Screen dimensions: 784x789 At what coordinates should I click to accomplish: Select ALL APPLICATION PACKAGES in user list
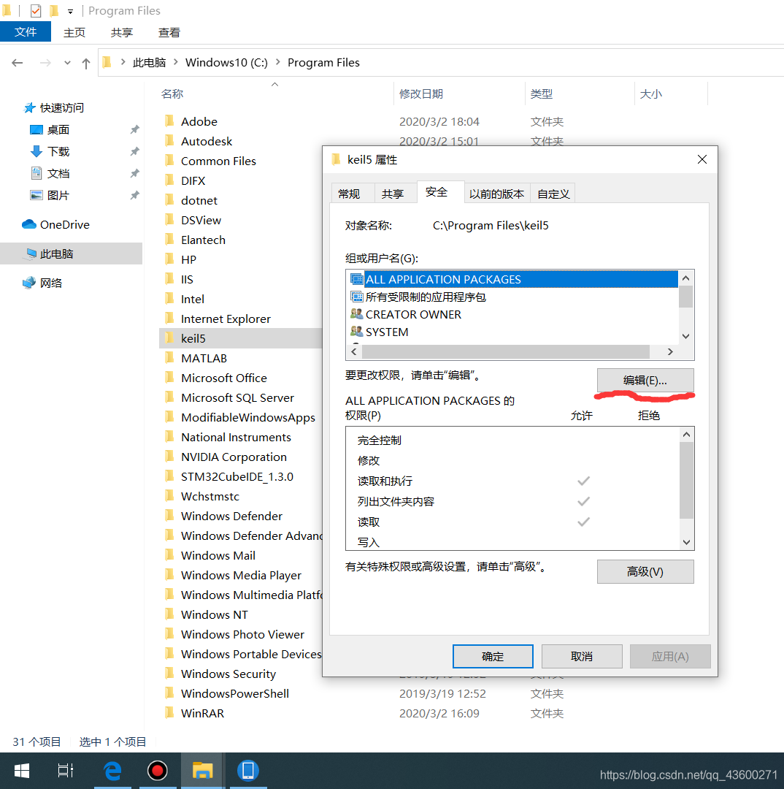coord(512,279)
